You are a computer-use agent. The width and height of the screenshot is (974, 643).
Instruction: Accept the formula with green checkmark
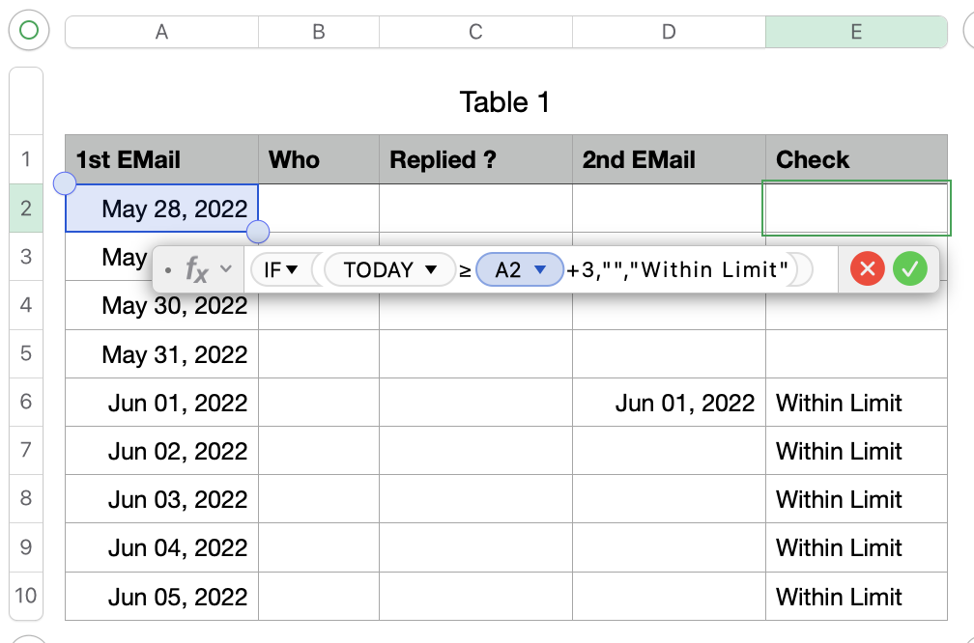click(909, 269)
